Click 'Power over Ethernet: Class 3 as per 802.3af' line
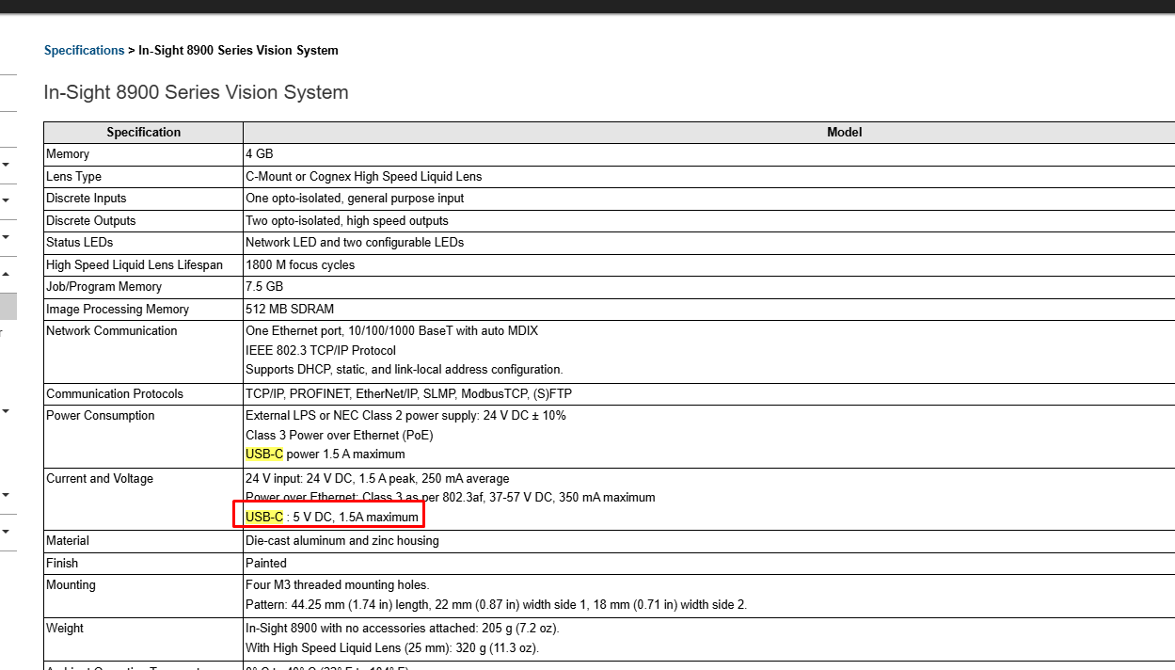The image size is (1175, 670). pyautogui.click(x=451, y=497)
